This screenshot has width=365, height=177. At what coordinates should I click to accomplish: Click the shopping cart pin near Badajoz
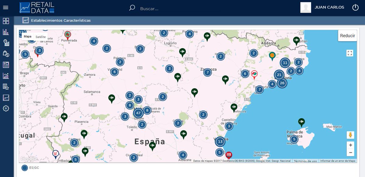(55, 155)
